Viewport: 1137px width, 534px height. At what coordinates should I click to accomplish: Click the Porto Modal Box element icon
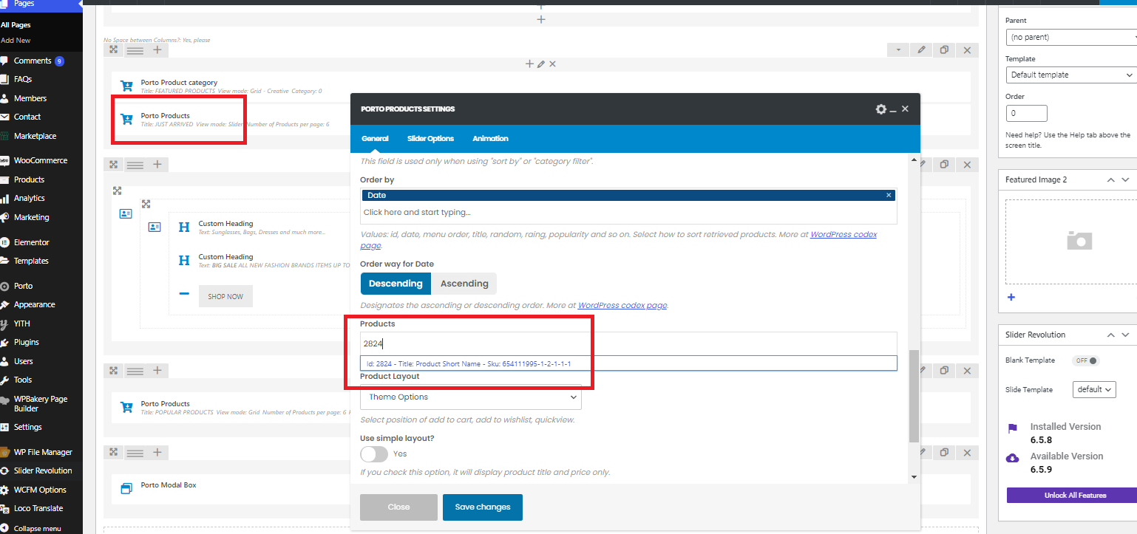(126, 488)
